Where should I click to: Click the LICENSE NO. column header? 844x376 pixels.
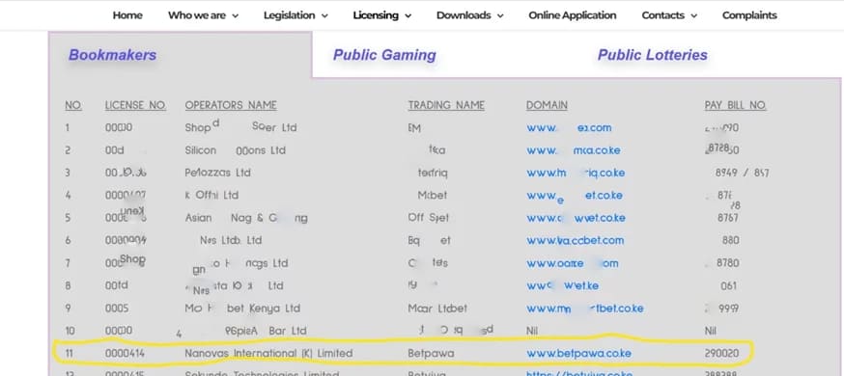[x=135, y=105]
